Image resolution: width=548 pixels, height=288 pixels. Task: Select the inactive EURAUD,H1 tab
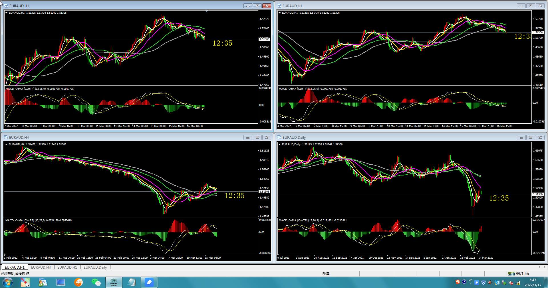pyautogui.click(x=67, y=267)
